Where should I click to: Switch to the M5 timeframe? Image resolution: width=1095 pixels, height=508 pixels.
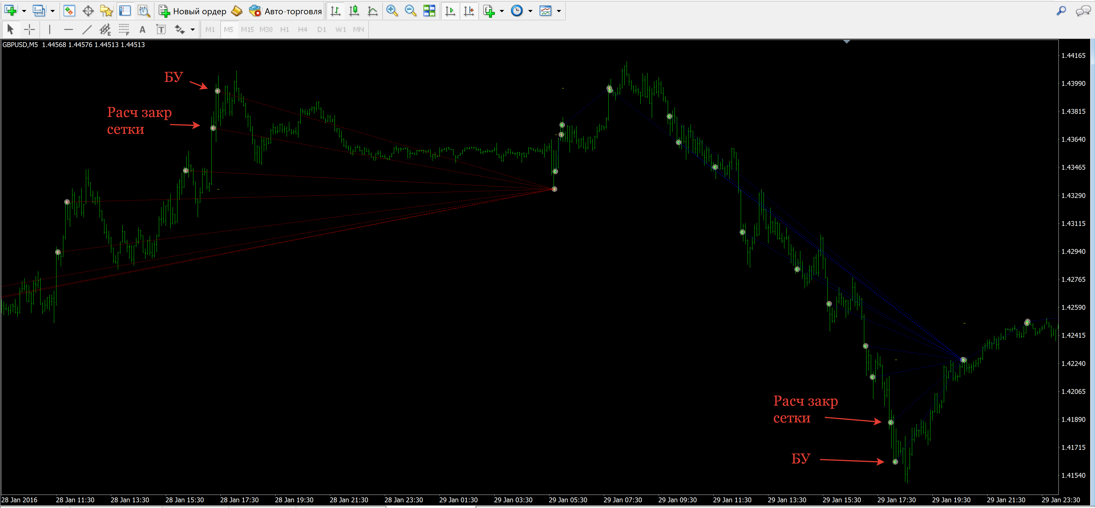tap(229, 29)
